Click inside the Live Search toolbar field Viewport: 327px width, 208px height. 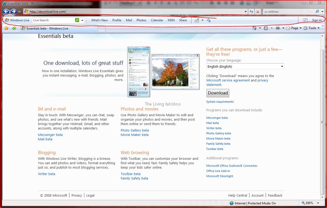click(53, 20)
